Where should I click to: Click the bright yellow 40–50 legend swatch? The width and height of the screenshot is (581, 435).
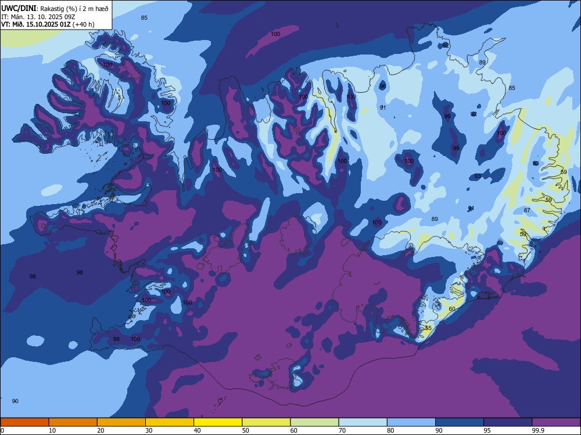(x=218, y=422)
